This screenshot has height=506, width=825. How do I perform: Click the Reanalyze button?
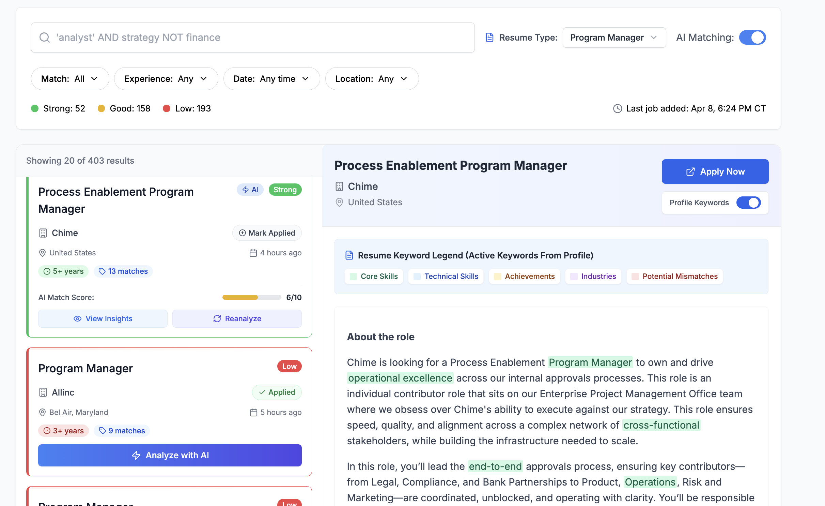[x=237, y=318]
